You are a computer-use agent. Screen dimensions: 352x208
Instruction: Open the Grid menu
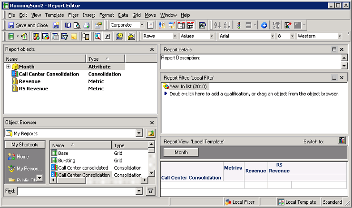pos(137,15)
